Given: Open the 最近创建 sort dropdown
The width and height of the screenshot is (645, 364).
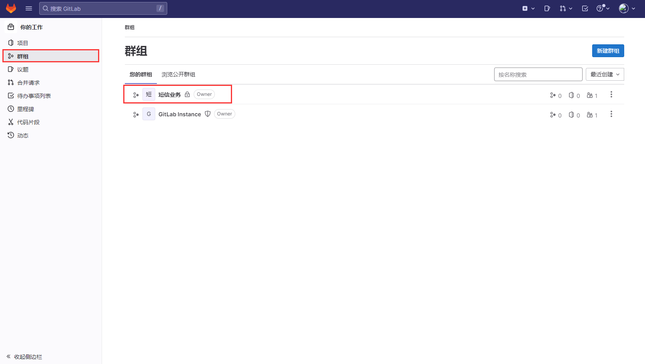Looking at the screenshot, I should [605, 74].
